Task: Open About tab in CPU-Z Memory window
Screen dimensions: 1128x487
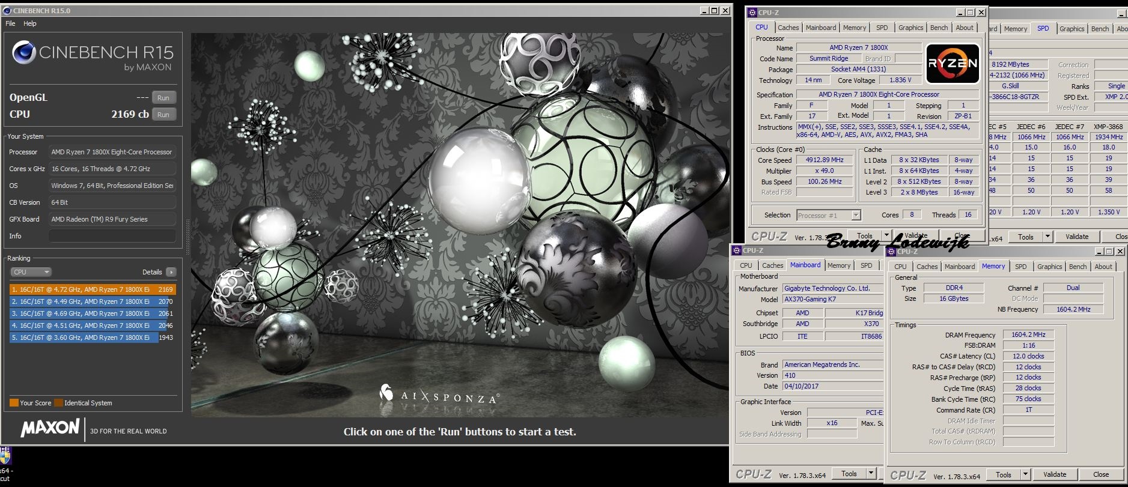Action: [1103, 267]
